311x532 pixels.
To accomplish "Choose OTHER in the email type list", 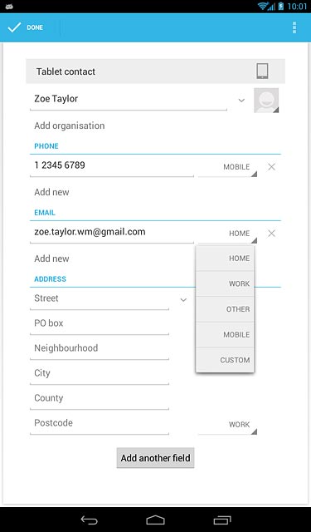I will pos(225,309).
